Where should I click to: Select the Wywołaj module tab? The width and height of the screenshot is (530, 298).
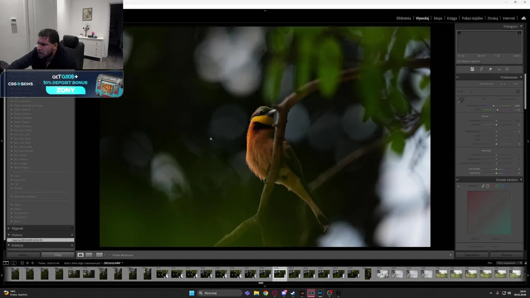click(422, 18)
